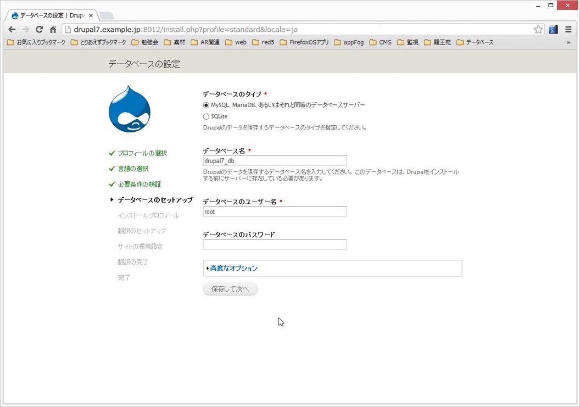Click インストールプロフィール pending step
The image size is (580, 407).
click(x=148, y=215)
